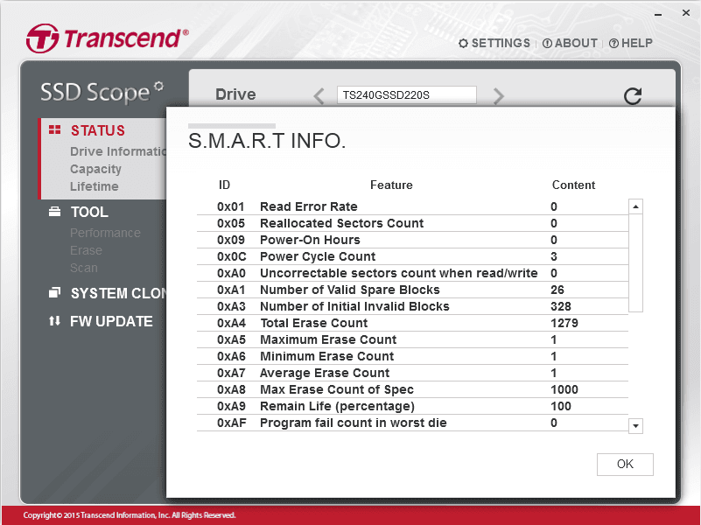This screenshot has height=525, width=701.
Task: Click the 1279 Total Erase Count value
Action: (564, 323)
